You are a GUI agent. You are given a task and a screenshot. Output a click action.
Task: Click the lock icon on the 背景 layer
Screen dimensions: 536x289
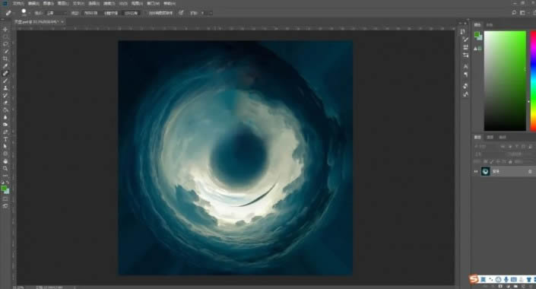[x=530, y=171]
